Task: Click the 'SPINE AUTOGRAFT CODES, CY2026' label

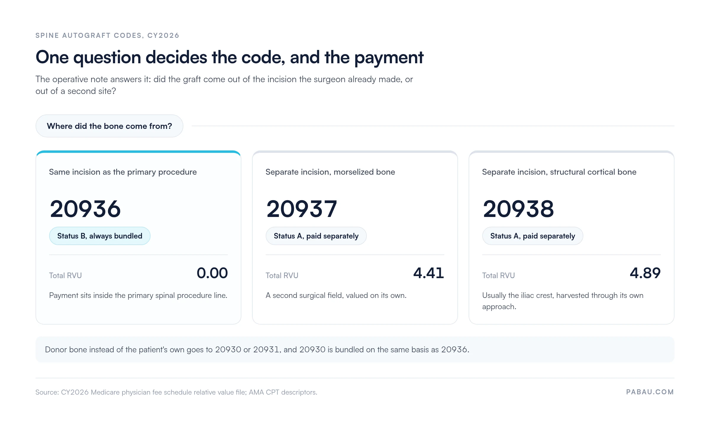Action: [x=107, y=35]
